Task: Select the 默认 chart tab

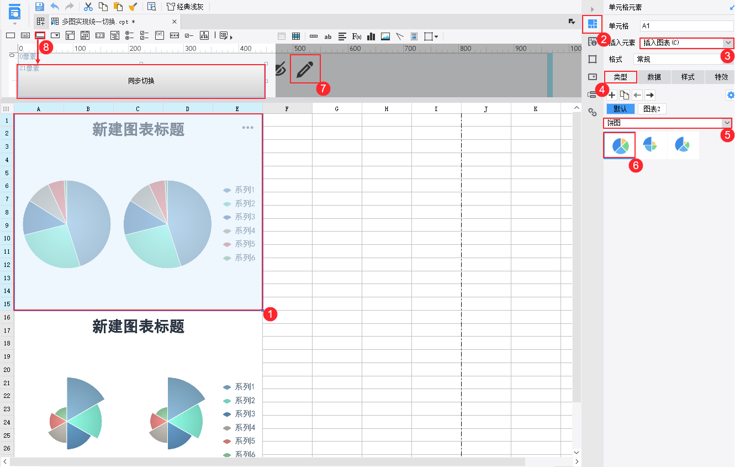Action: tap(621, 109)
